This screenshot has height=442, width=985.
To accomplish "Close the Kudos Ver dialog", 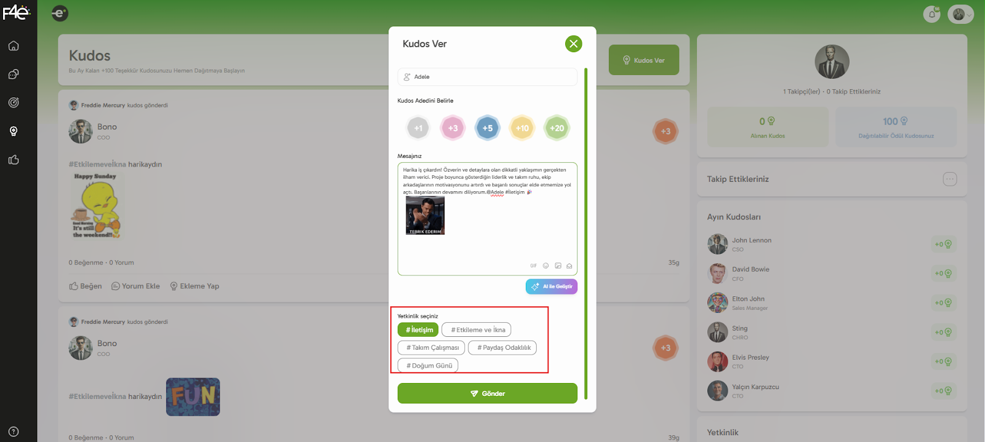I will 574,44.
